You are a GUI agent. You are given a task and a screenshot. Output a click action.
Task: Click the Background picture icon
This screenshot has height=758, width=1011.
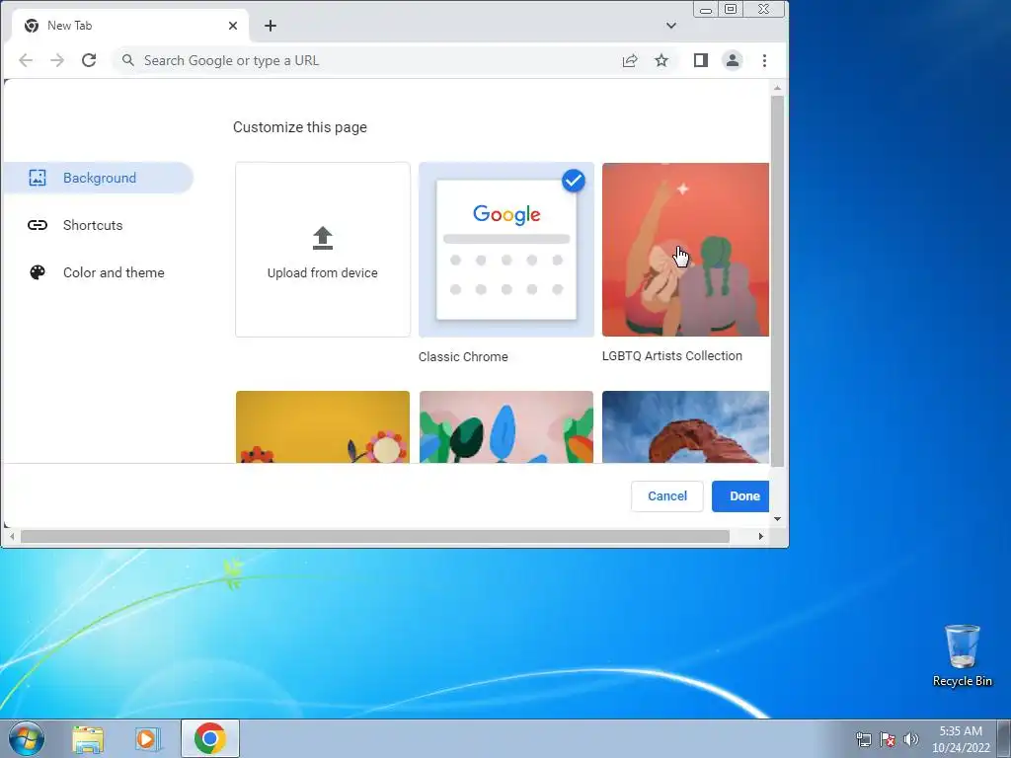tap(38, 178)
